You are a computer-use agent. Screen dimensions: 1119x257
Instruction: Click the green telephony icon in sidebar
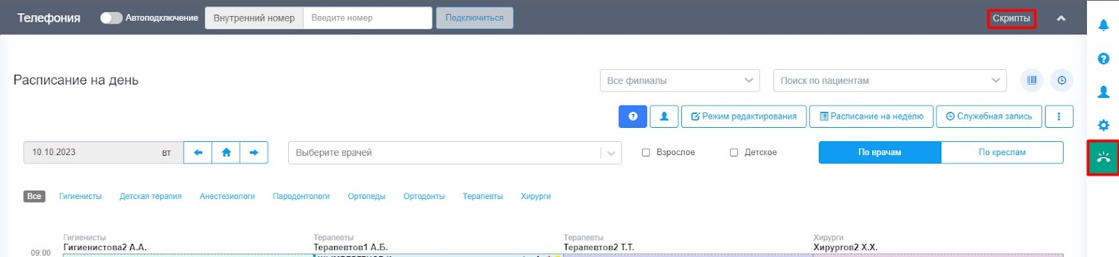click(1103, 158)
